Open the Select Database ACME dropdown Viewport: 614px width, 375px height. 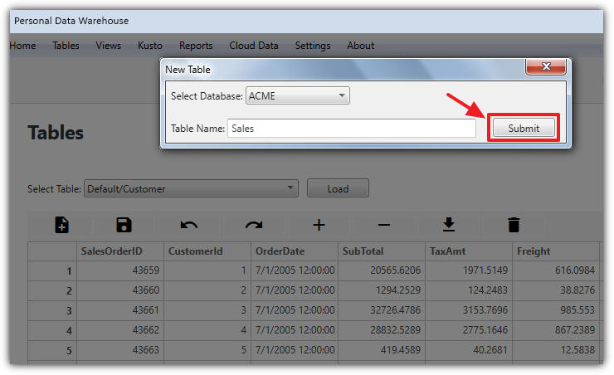(298, 96)
